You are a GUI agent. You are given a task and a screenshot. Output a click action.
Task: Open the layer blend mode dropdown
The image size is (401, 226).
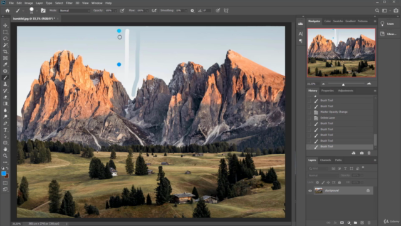(x=323, y=176)
